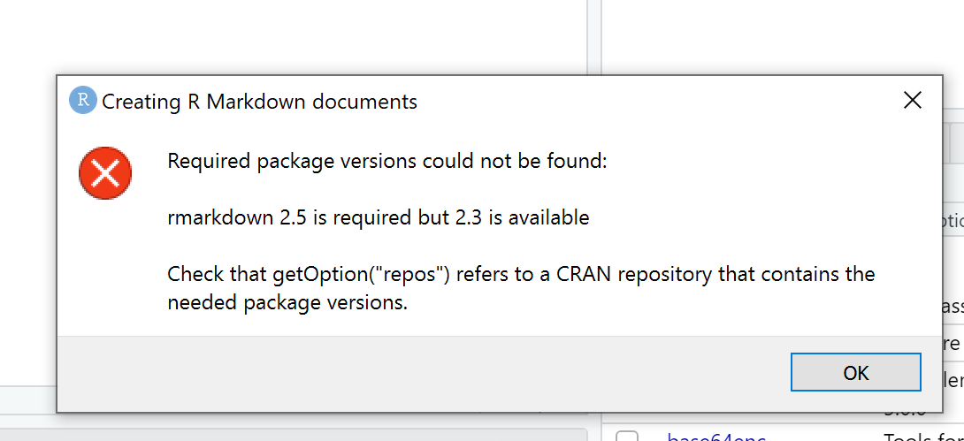Click the Tools for description beside base64enc
The height and width of the screenshot is (441, 964).
[923, 437]
